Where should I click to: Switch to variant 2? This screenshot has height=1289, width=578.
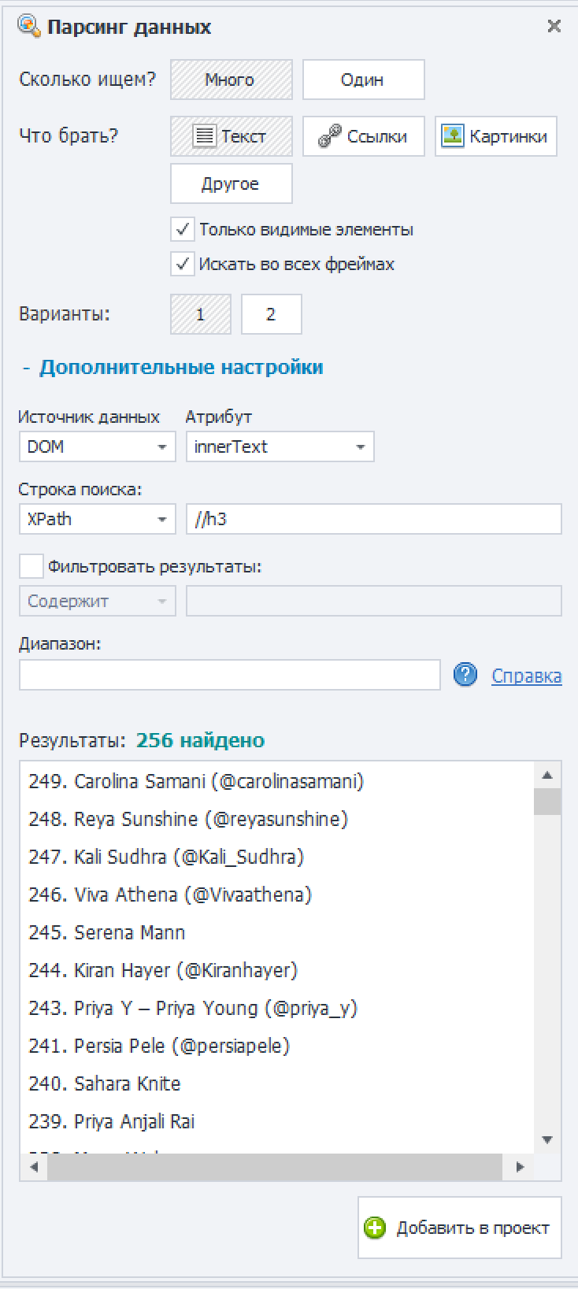click(x=271, y=314)
